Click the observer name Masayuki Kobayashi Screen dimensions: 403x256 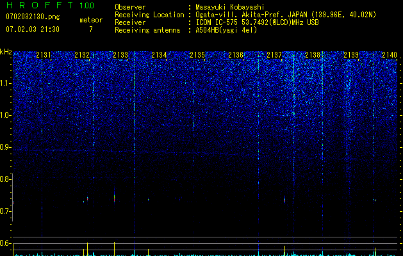pos(230,7)
